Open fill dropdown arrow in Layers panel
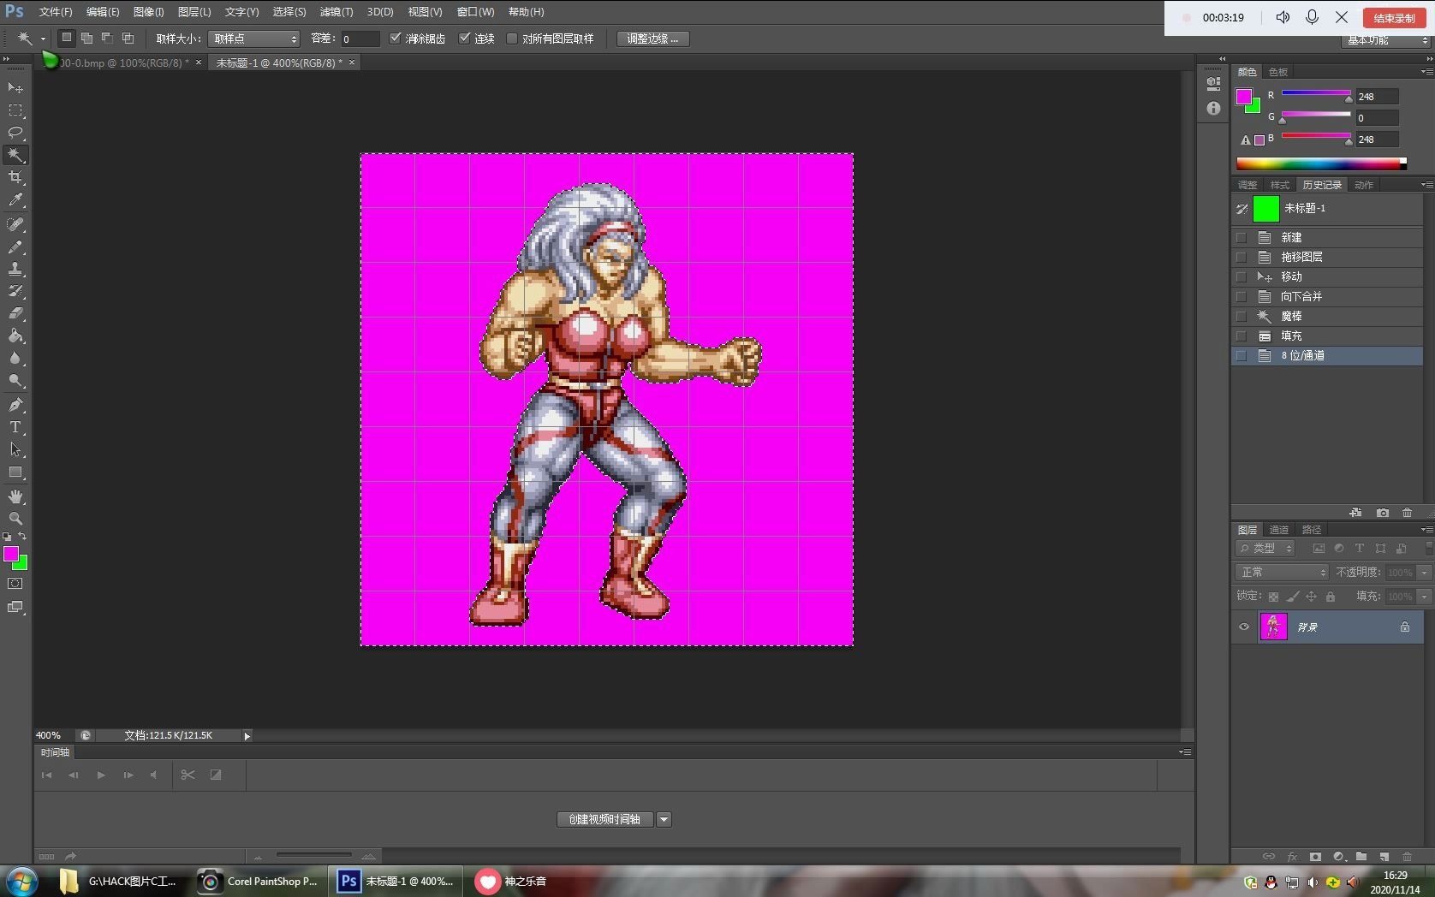 [x=1425, y=596]
